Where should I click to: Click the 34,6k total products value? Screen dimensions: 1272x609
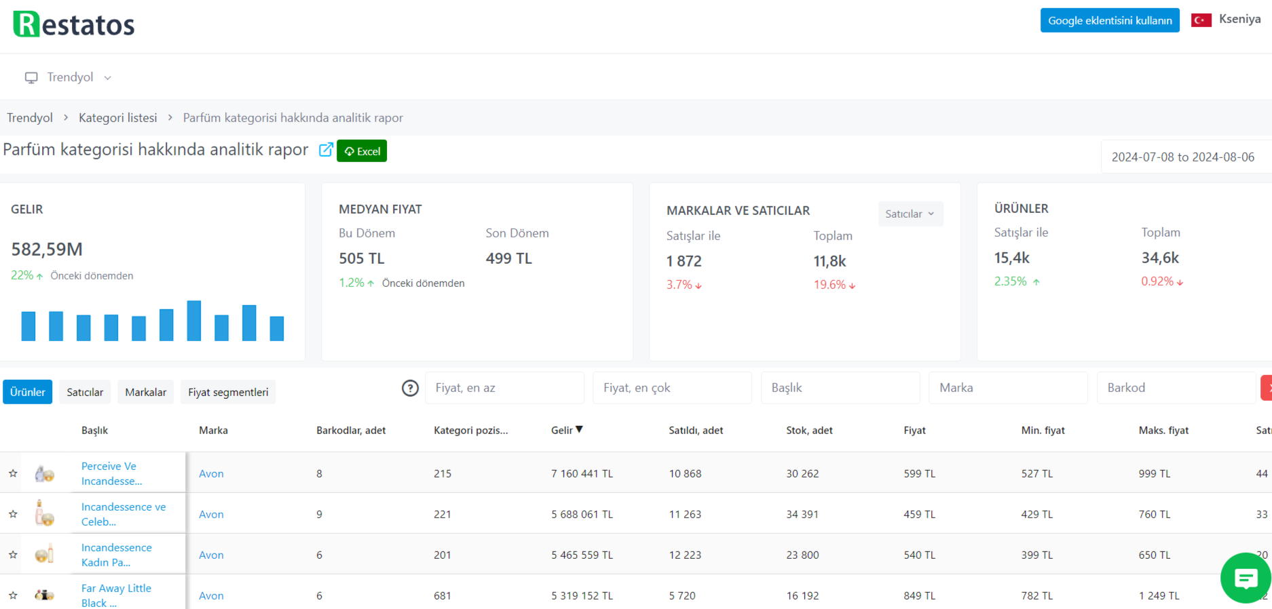[1160, 258]
